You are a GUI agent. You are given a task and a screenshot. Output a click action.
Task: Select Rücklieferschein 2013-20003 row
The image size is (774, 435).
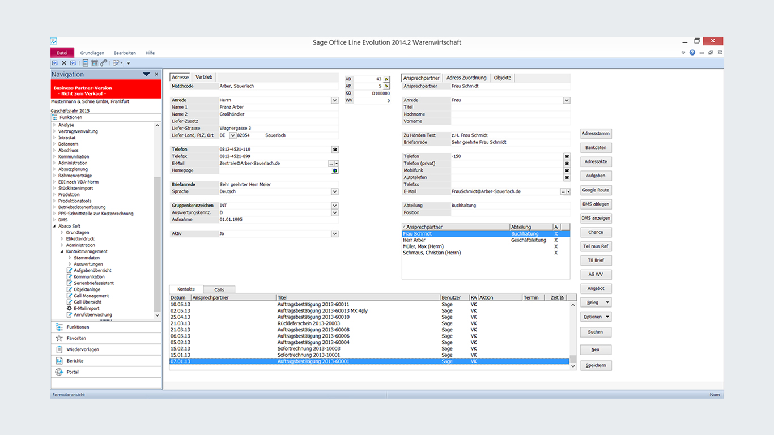(x=369, y=323)
